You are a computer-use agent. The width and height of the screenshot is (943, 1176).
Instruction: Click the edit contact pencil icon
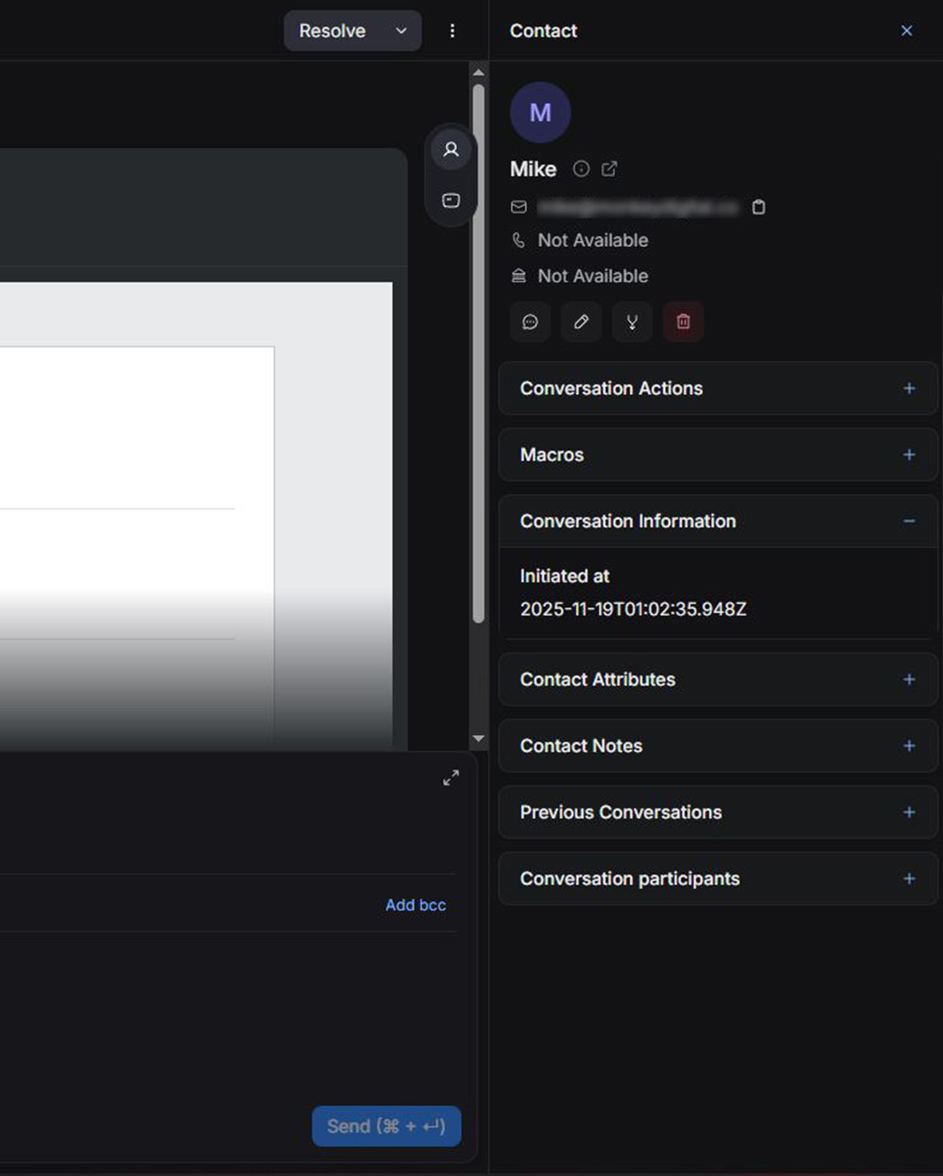[x=581, y=322]
